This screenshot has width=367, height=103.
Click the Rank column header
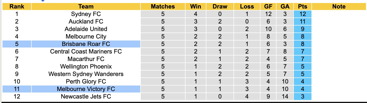(17, 6)
